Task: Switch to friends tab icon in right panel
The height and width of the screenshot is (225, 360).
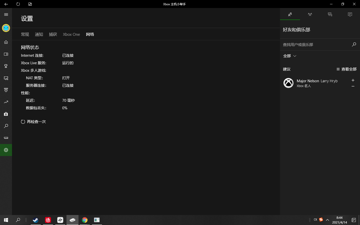Action: coord(290,14)
